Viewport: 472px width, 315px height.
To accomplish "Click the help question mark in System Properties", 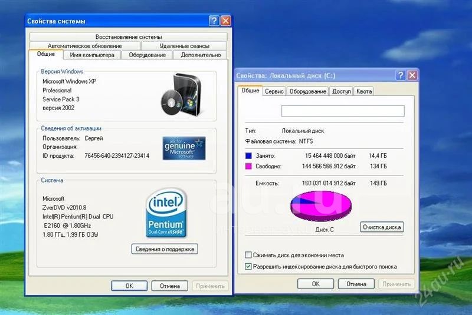I will (214, 21).
